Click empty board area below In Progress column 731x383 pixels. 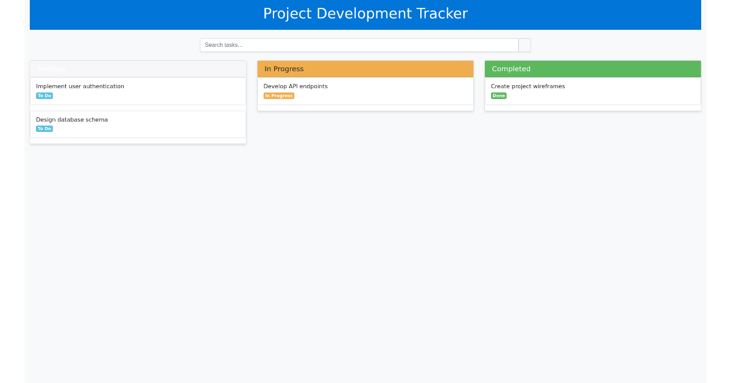coord(365,243)
